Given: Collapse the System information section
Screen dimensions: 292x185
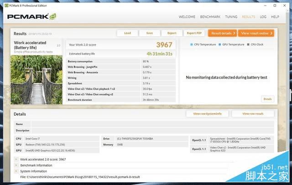Looking at the screenshot, I should [16, 171].
